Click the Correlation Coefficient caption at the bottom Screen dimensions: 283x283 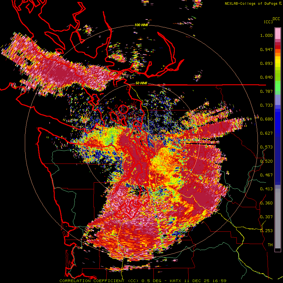click(143, 281)
